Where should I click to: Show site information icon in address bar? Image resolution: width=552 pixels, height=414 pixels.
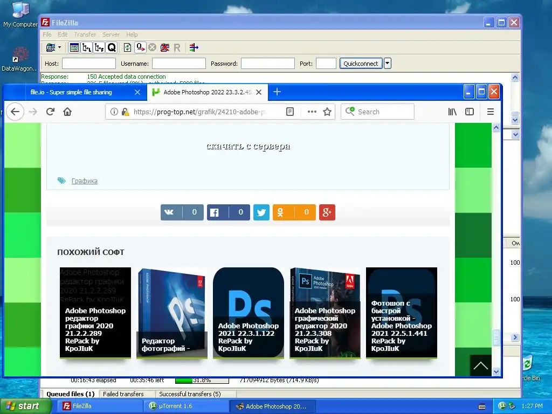pyautogui.click(x=114, y=112)
